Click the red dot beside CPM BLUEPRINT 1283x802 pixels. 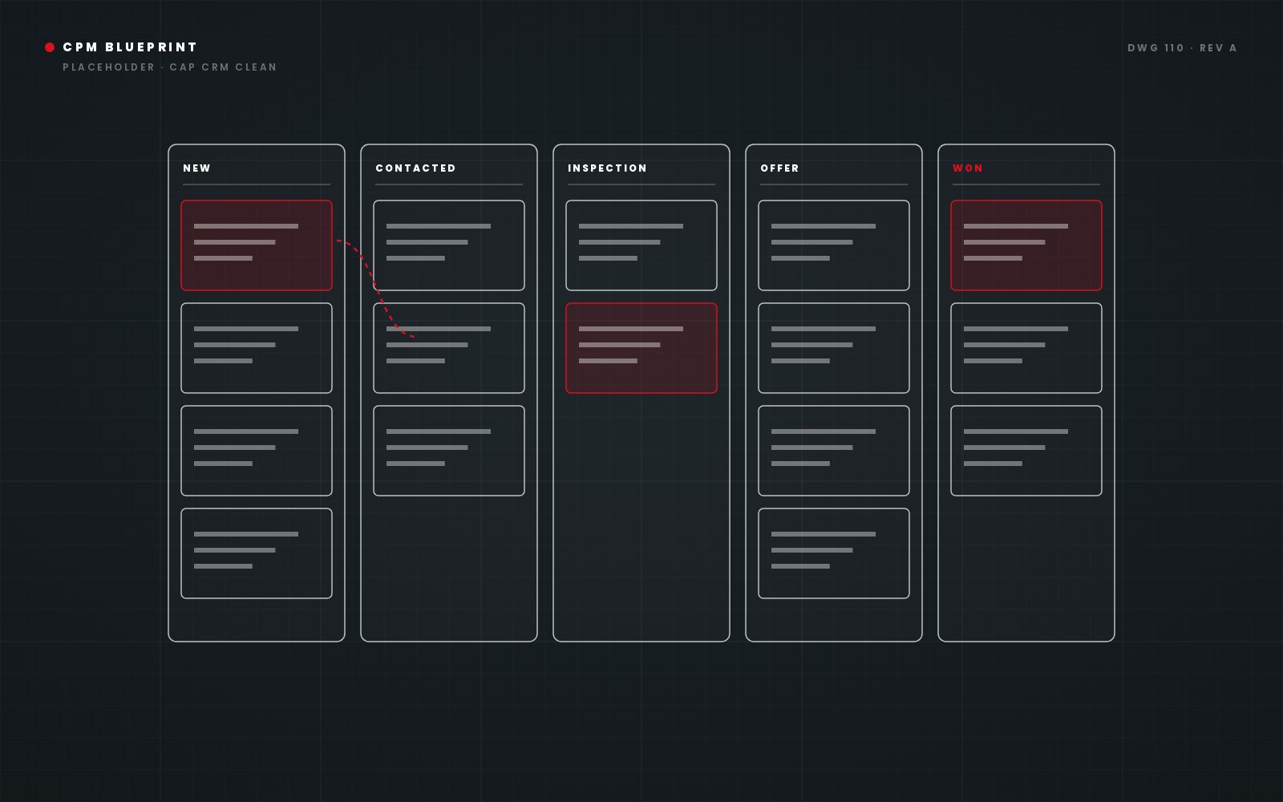tap(50, 47)
